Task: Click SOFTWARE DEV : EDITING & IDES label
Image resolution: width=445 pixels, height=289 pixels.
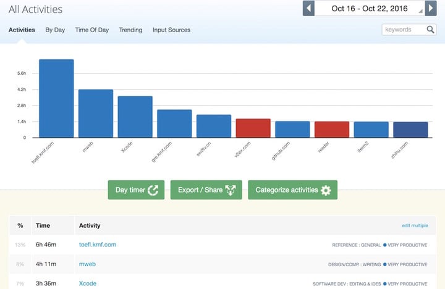Action: pyautogui.click(x=347, y=284)
